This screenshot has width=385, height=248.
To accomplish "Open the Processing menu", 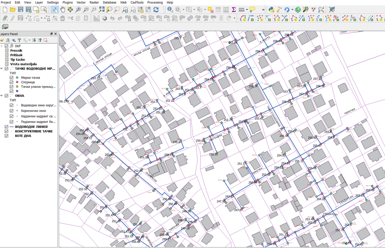I will coord(155,3).
